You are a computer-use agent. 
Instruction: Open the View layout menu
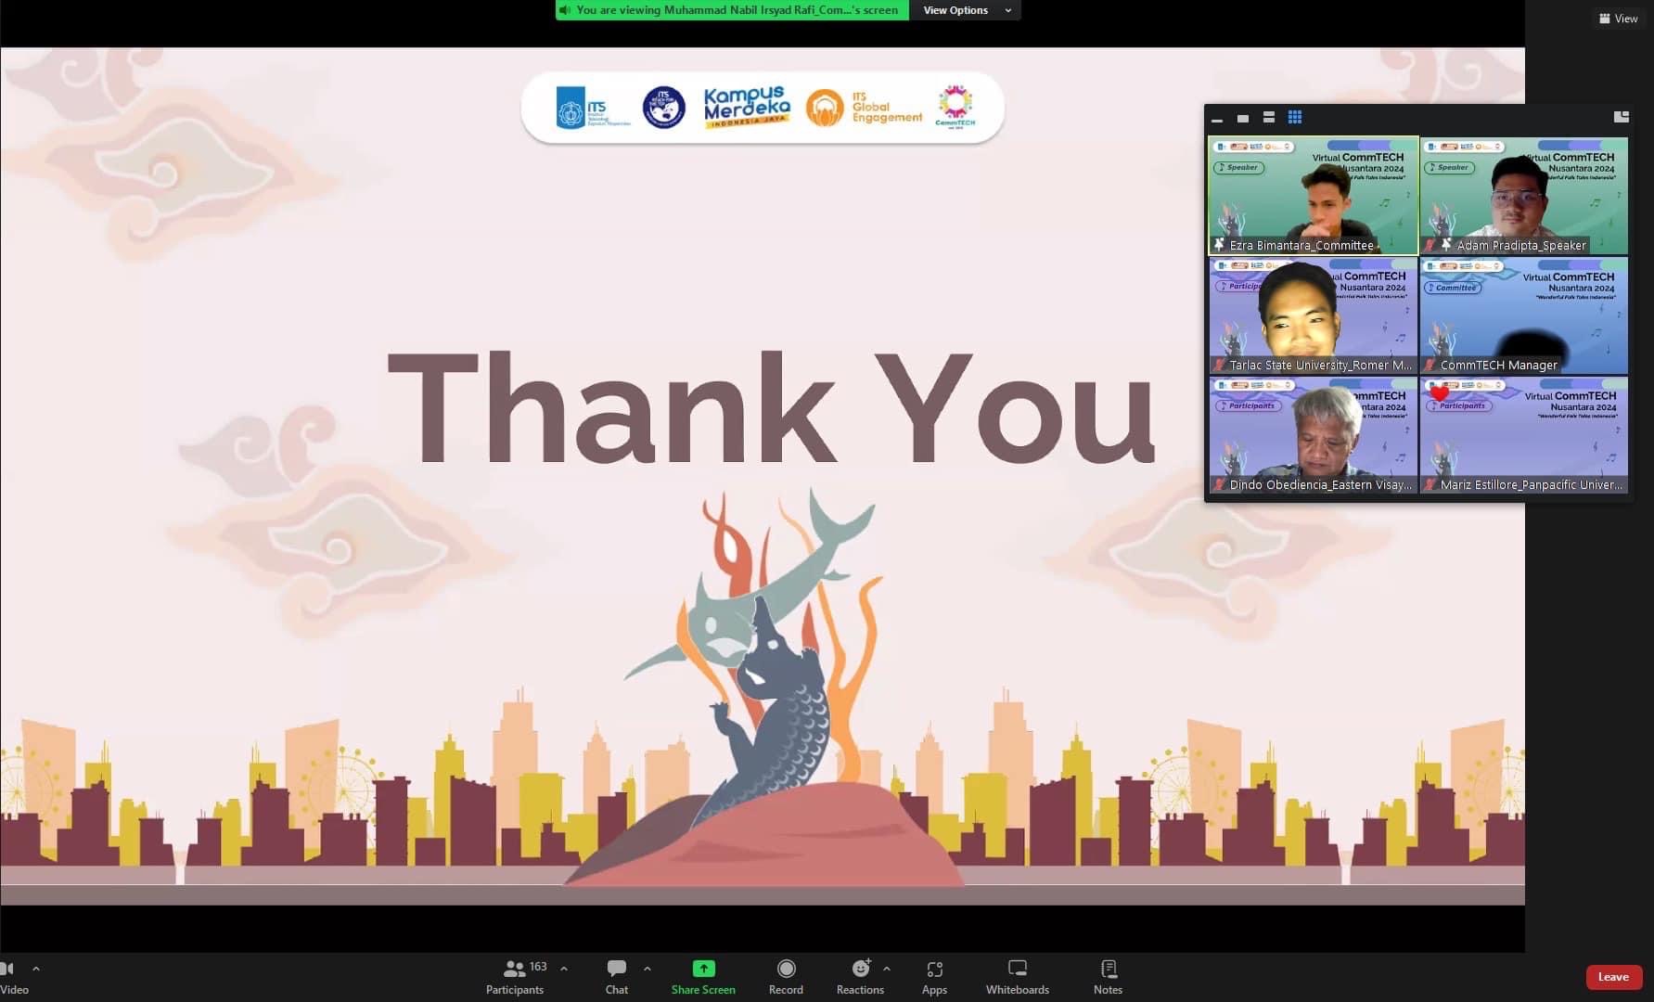tap(1619, 19)
